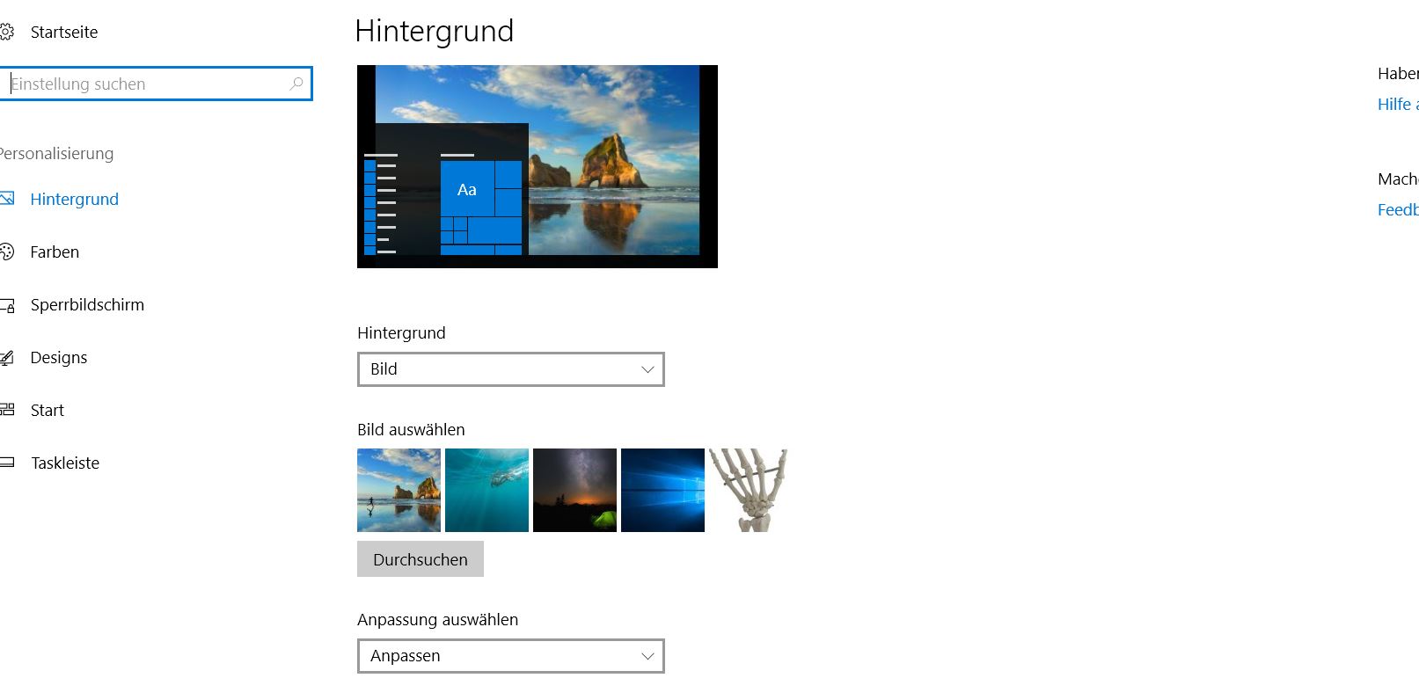This screenshot has width=1419, height=700.
Task: Open the Hintergrund dropdown showing Bild
Action: pos(511,369)
